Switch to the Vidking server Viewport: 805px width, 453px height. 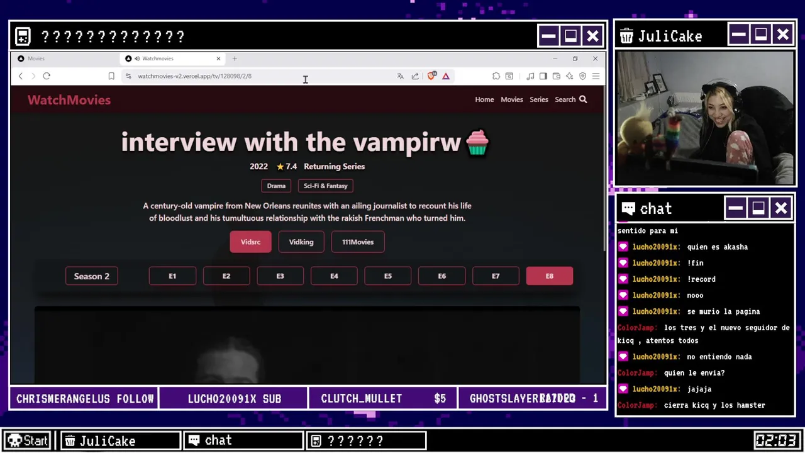pyautogui.click(x=301, y=242)
